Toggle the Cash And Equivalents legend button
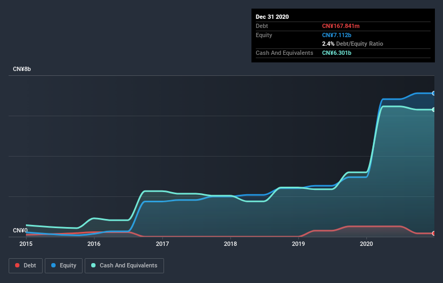This screenshot has height=283, width=443. (x=124, y=266)
